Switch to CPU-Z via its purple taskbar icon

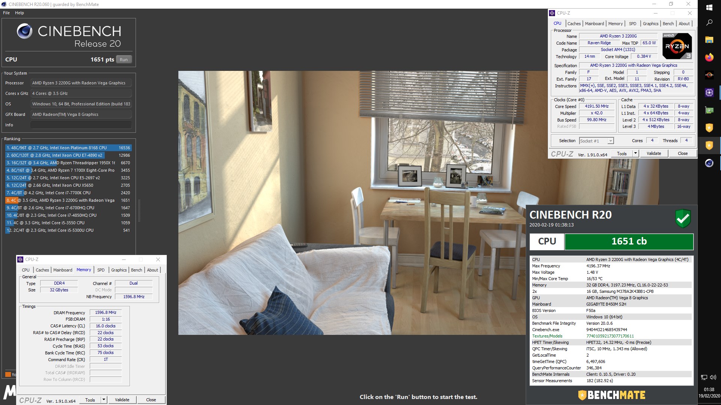(x=709, y=93)
